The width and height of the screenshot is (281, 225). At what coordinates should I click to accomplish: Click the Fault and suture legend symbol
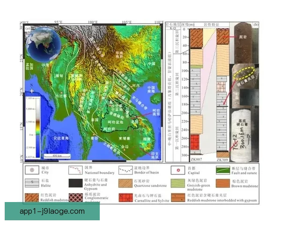click(223, 170)
